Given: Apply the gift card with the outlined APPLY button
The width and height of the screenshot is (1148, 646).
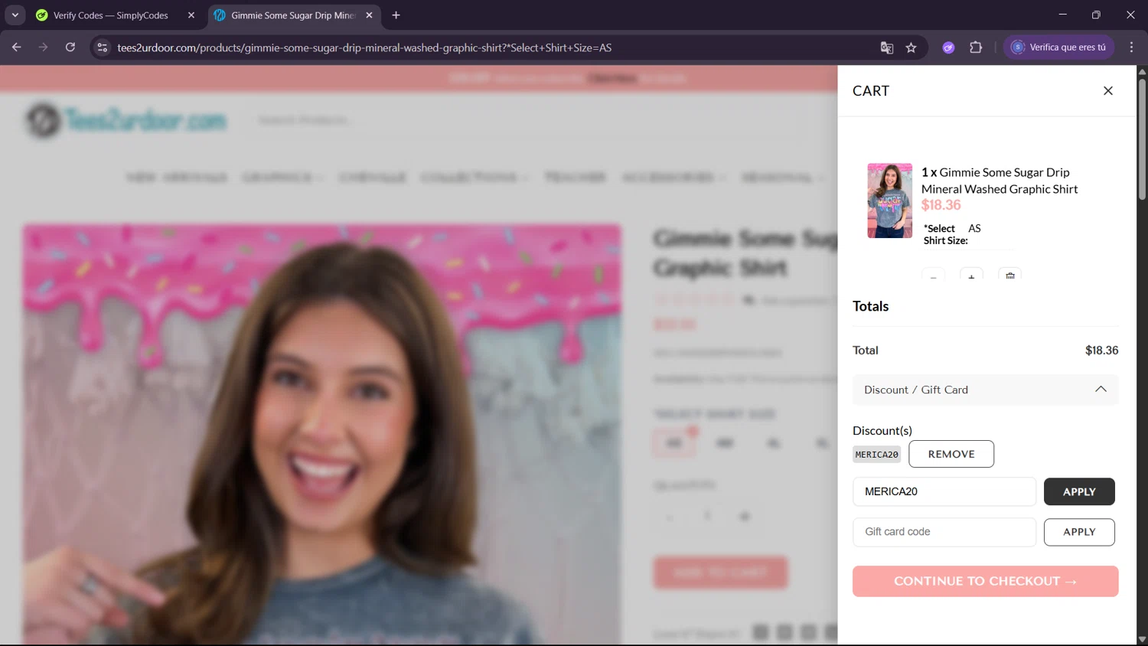Looking at the screenshot, I should coord(1079,532).
